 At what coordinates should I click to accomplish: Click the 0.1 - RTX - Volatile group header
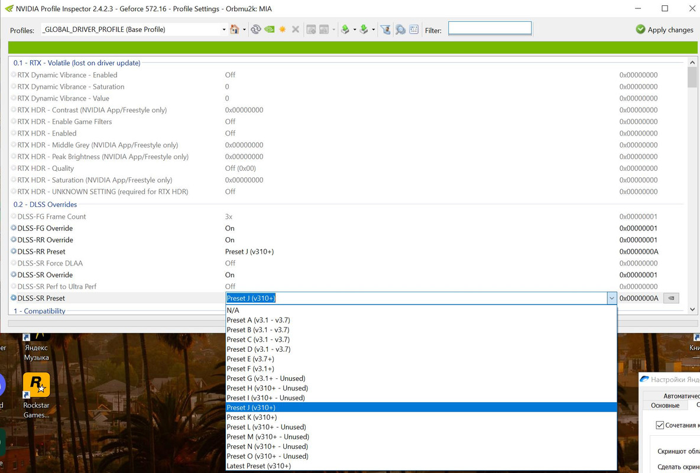click(x=77, y=63)
